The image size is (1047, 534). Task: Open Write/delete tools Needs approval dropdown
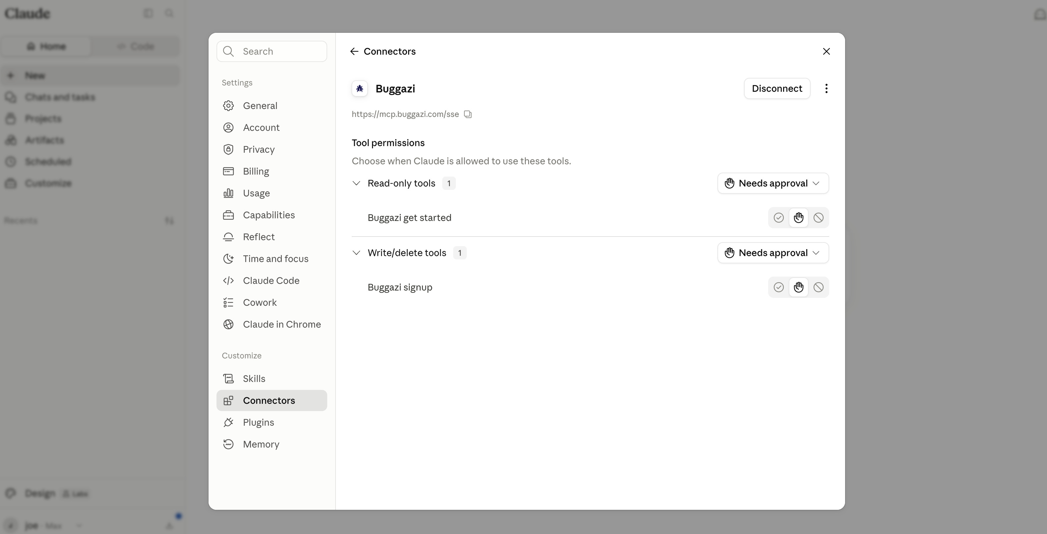[x=772, y=252]
